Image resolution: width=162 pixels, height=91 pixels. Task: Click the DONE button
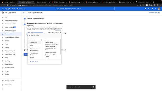26,54
